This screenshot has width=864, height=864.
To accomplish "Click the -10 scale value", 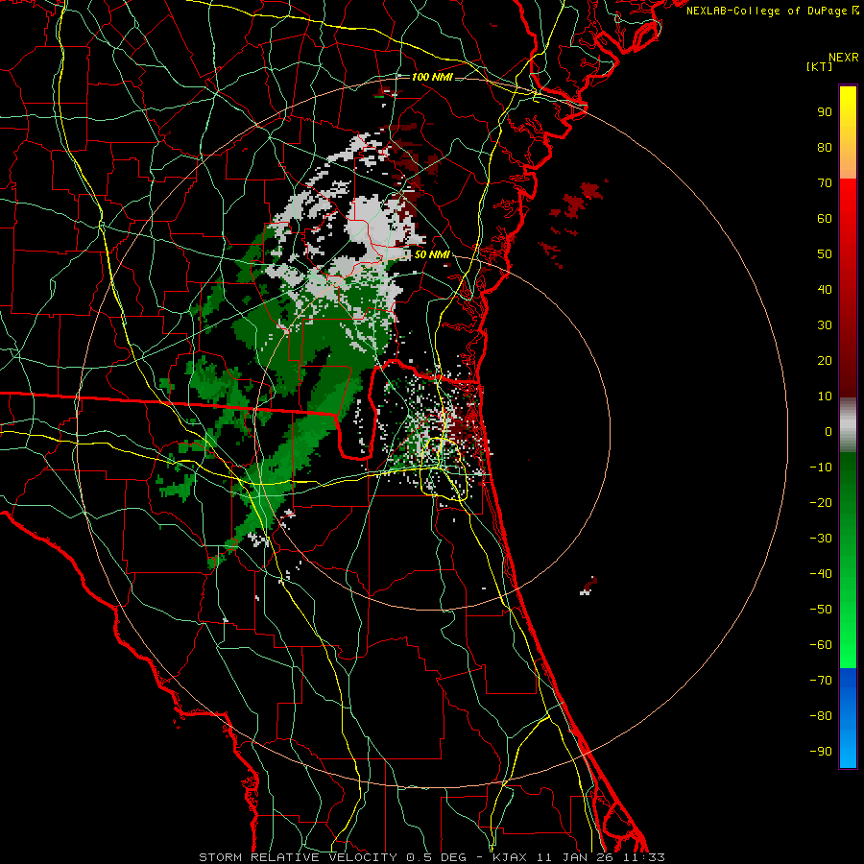I will (821, 468).
